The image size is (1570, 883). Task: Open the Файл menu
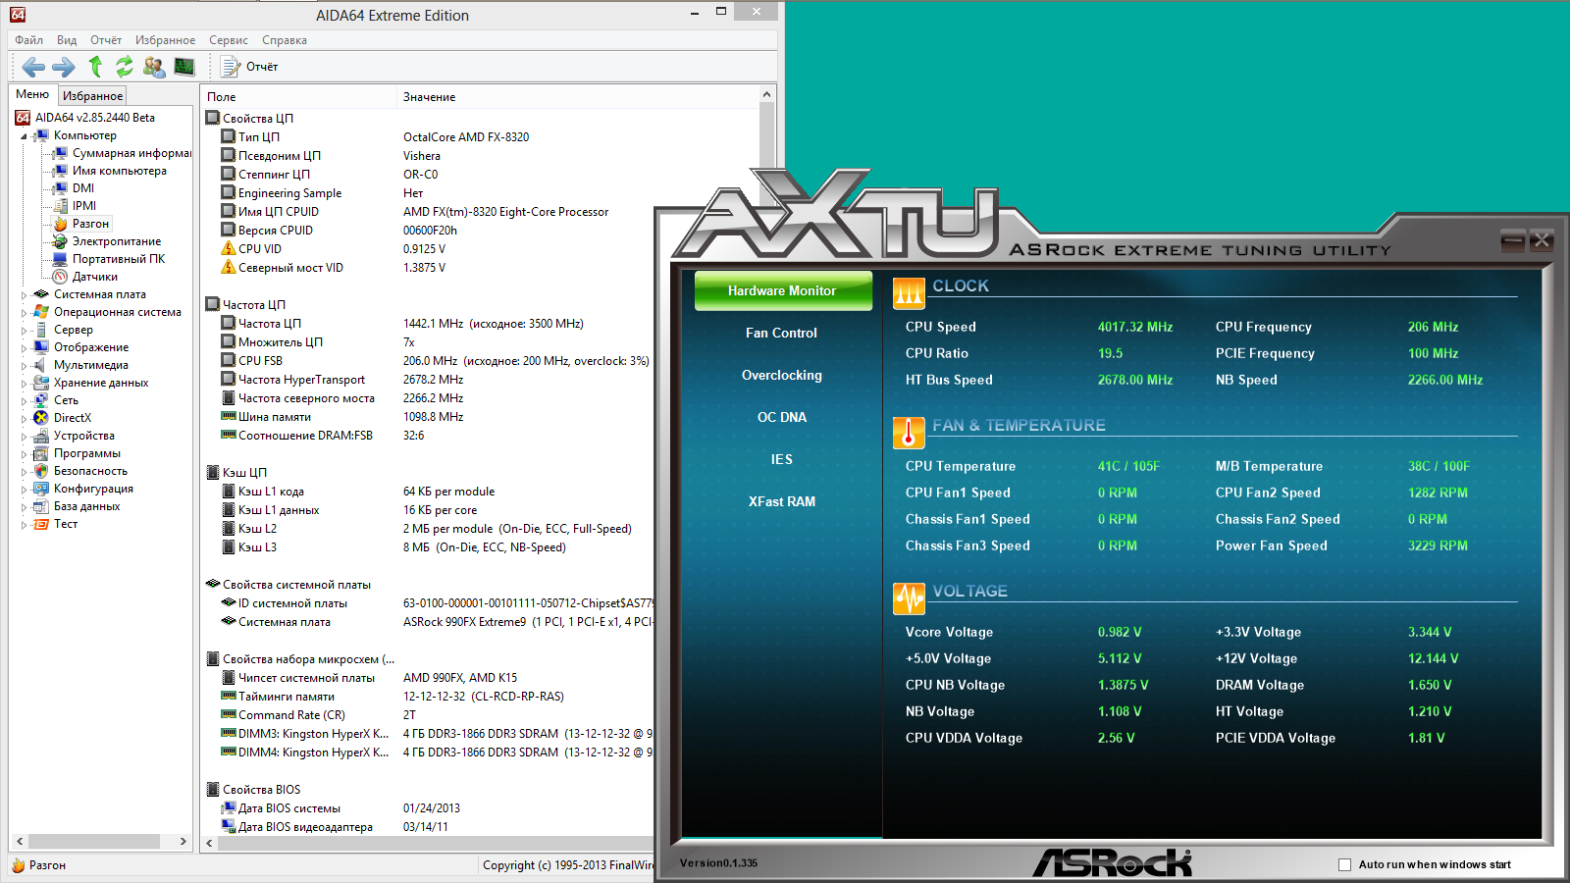point(29,40)
